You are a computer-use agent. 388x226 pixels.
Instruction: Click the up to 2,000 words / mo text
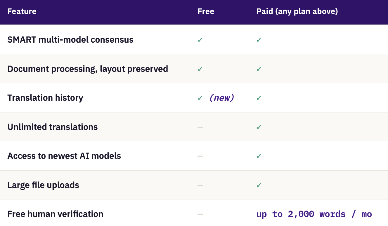click(x=314, y=214)
